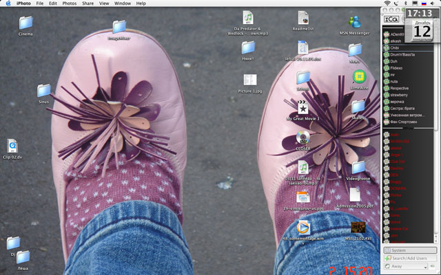Open the MSN Messenger desktop icon
This screenshot has width=441, height=275.
(x=355, y=21)
